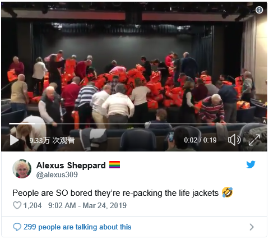Click the laughing emoji in tweet

(x=228, y=192)
